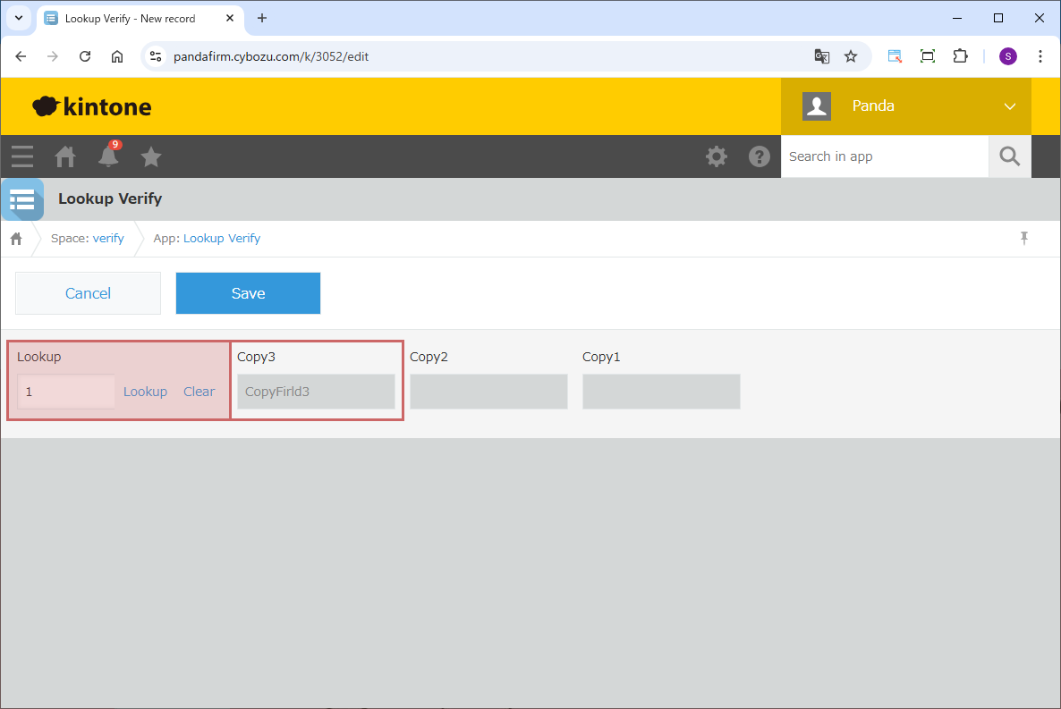Open the settings gear icon

716,156
